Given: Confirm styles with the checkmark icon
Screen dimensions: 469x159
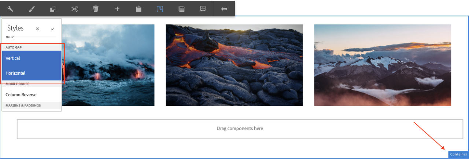Looking at the screenshot, I should (53, 28).
